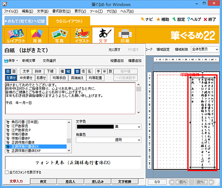This screenshot has width=222, height=188.
Task: Click 終了 red X to exit
Action: coord(210,20)
